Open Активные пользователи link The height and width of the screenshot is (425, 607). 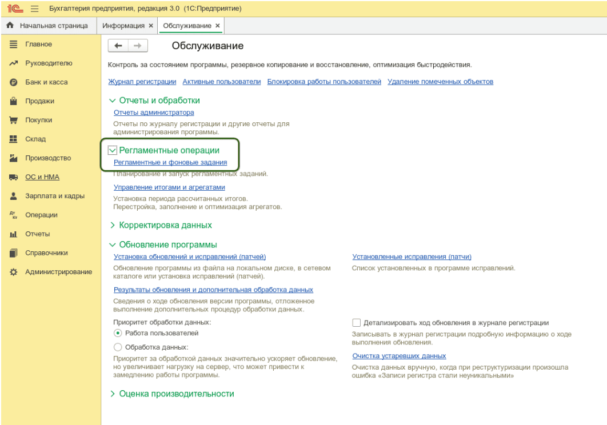point(221,82)
